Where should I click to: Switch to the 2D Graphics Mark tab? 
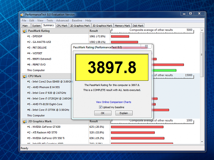pos(80,26)
